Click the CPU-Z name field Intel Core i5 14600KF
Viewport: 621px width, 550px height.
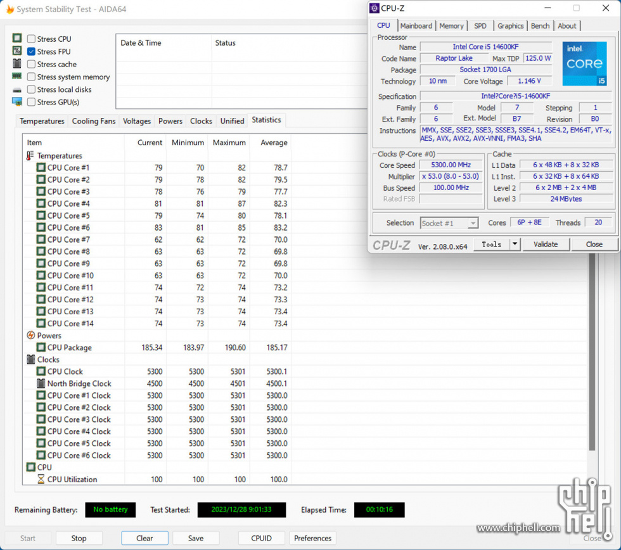(x=485, y=47)
